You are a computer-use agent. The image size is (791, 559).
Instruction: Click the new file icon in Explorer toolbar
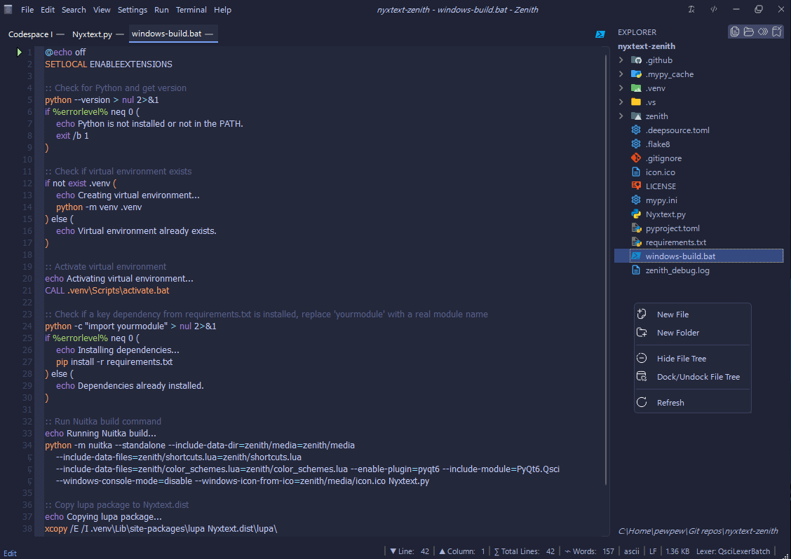(x=734, y=32)
